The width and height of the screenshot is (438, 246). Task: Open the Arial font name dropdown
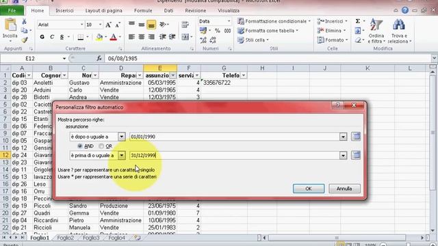(x=82, y=25)
